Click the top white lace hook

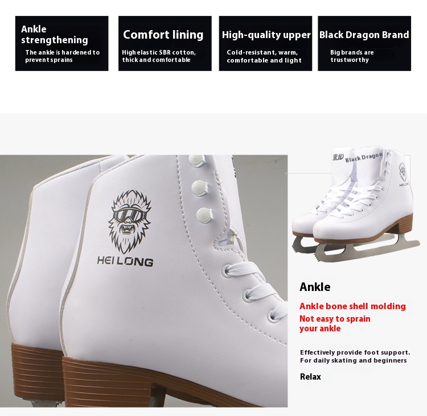click(x=197, y=161)
